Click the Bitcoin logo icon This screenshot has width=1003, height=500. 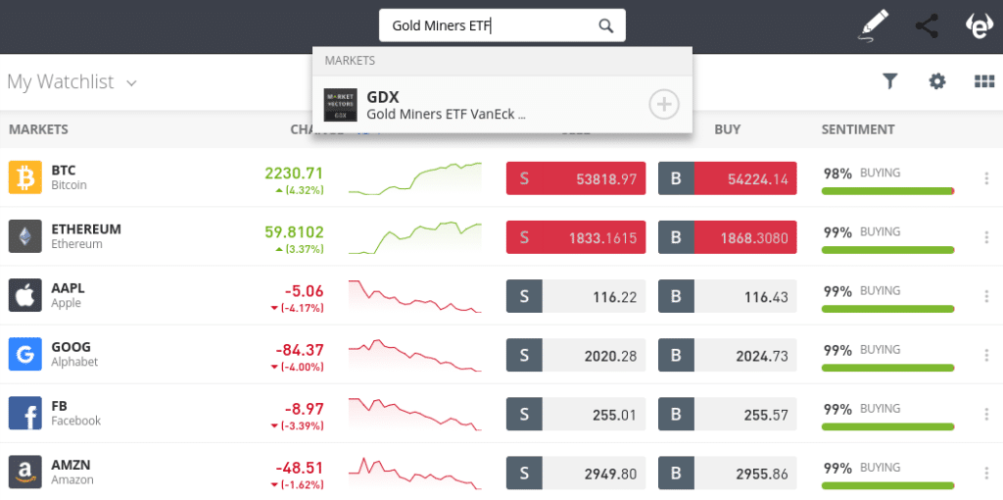(24, 177)
